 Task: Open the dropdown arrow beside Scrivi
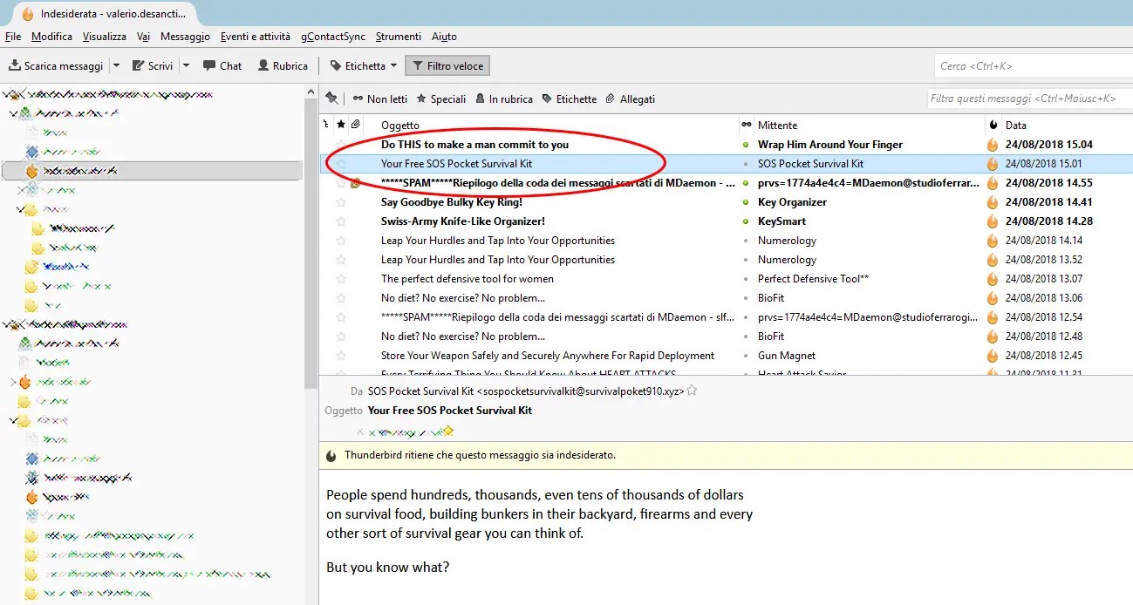click(x=186, y=65)
